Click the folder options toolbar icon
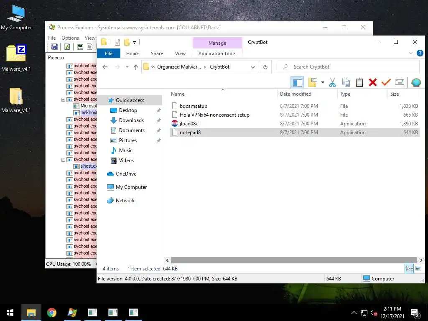This screenshot has height=321, width=428. [x=313, y=82]
